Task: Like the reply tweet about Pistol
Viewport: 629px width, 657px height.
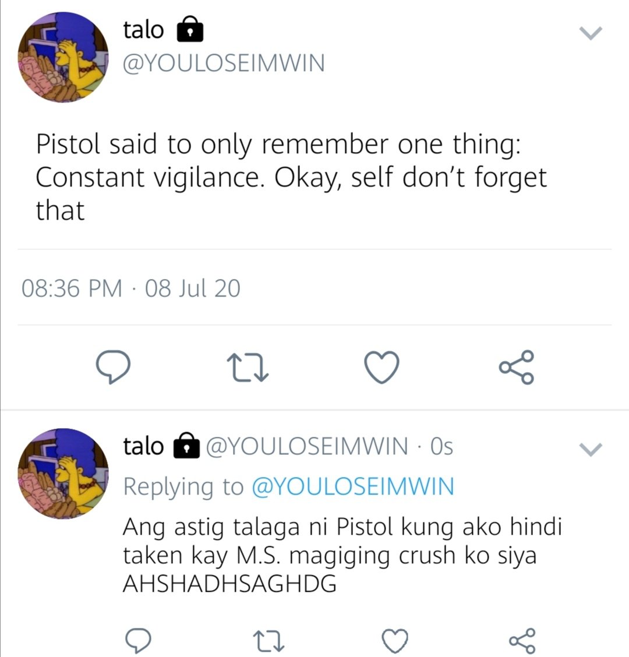Action: point(395,641)
